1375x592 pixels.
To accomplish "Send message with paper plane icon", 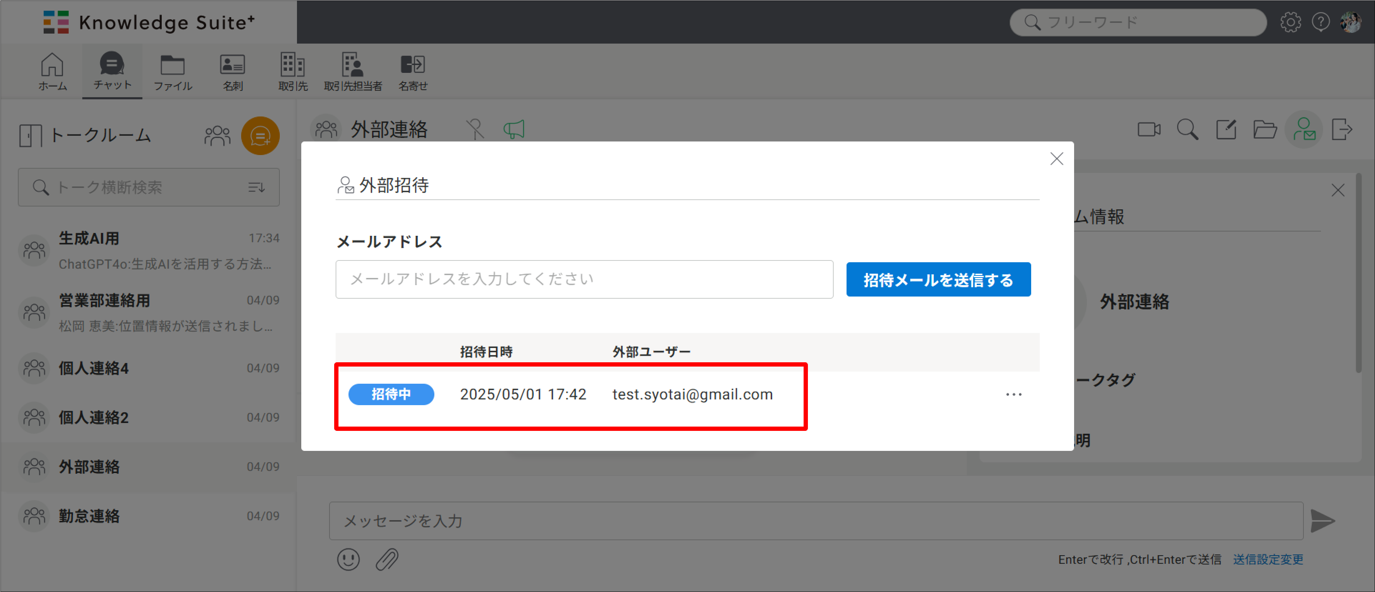I will coord(1323,521).
